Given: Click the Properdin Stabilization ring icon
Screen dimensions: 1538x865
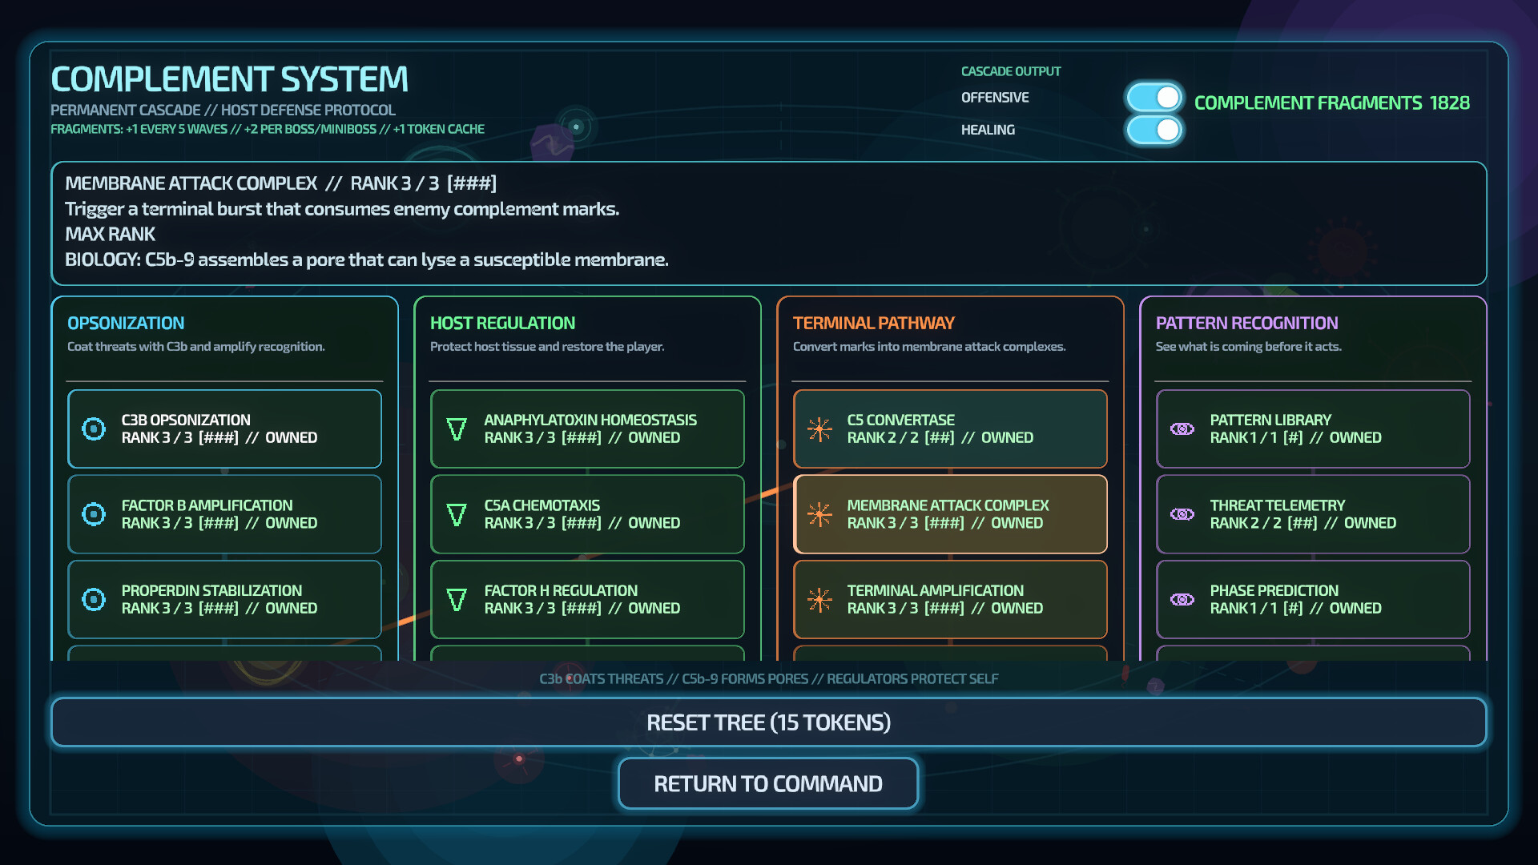Looking at the screenshot, I should [x=94, y=600].
